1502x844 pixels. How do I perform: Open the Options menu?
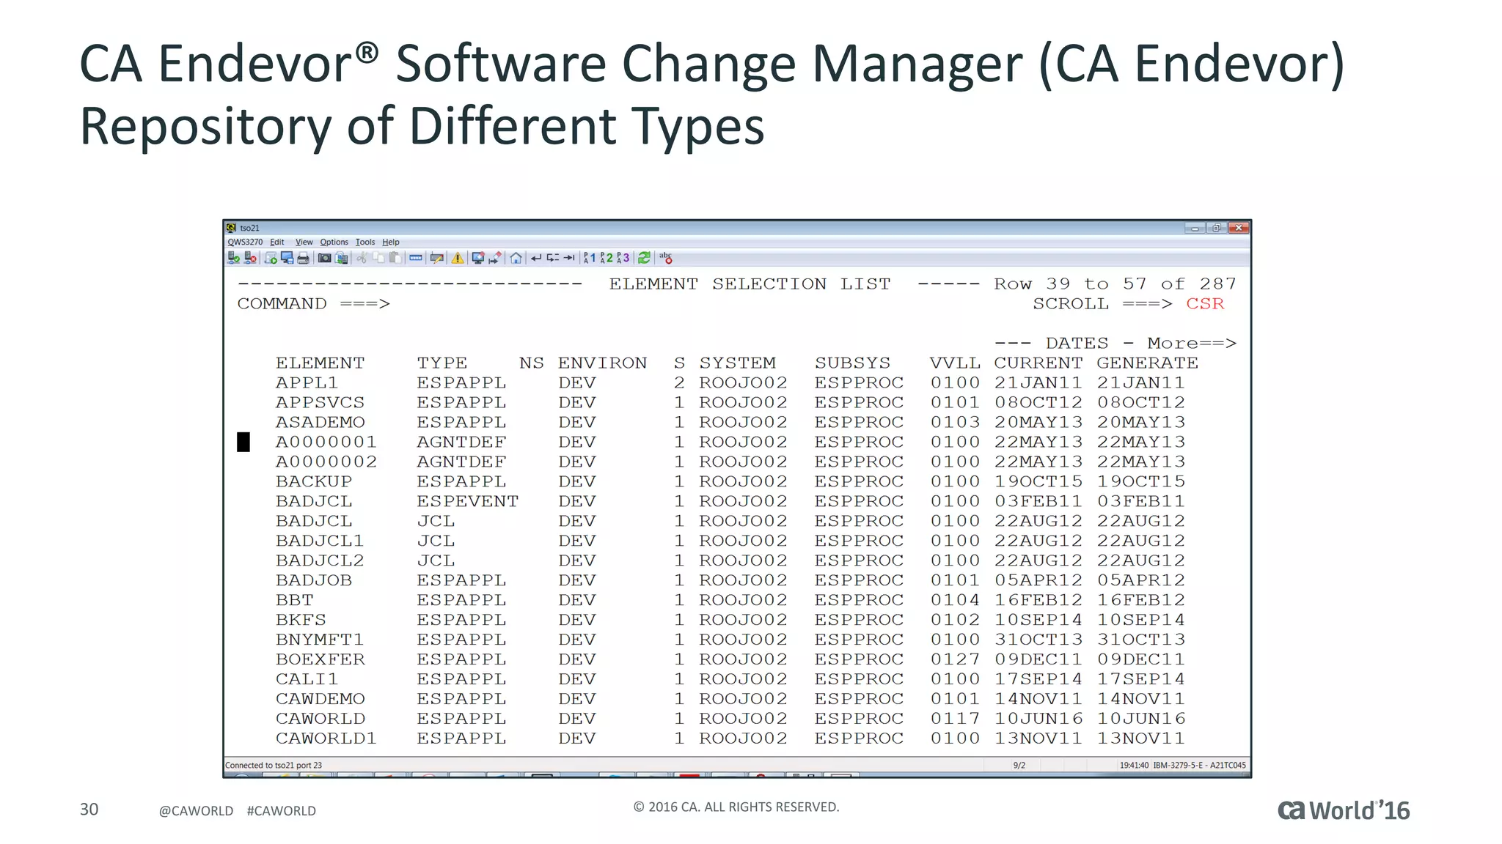[x=334, y=242]
